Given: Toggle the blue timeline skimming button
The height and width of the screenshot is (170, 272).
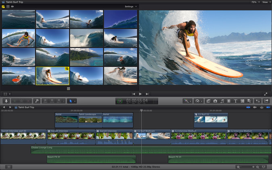Looking at the screenshot, I should click(248, 108).
